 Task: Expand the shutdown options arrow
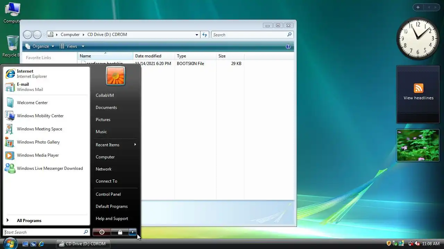click(x=133, y=232)
